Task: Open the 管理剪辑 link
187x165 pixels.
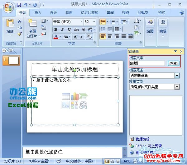Action: point(145,139)
